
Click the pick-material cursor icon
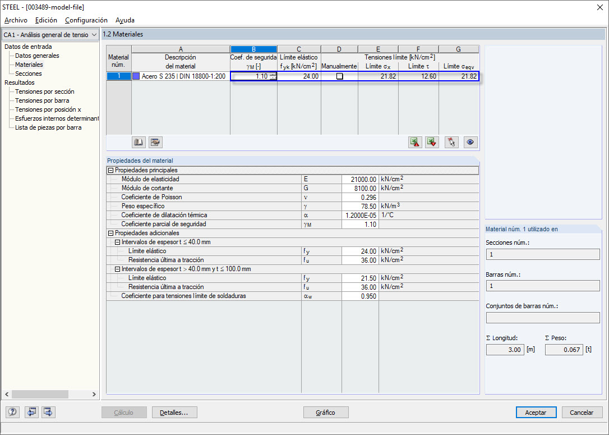pyautogui.click(x=451, y=142)
